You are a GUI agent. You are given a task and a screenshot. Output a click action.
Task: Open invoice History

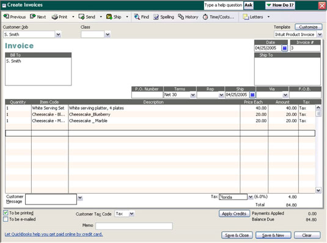188,17
